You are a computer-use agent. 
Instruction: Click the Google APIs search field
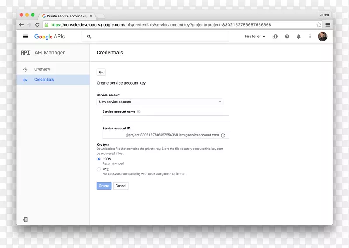coord(155,37)
